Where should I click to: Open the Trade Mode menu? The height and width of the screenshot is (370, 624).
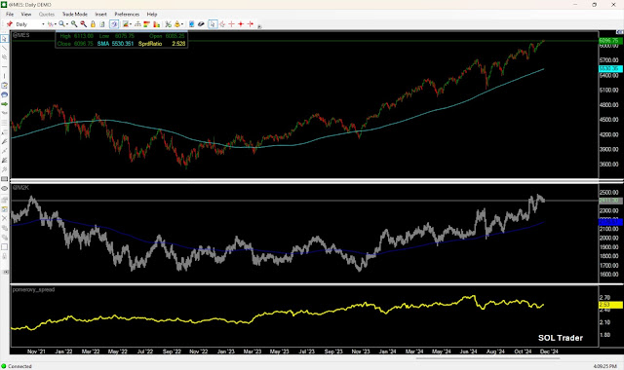pyautogui.click(x=75, y=15)
